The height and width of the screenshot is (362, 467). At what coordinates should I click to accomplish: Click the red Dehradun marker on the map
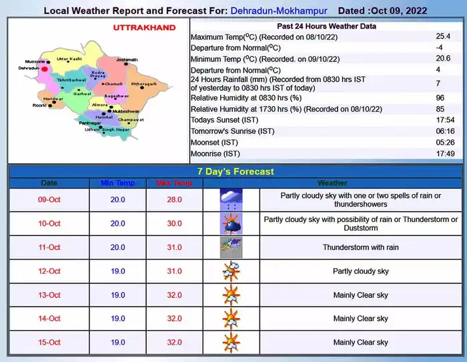44,68
